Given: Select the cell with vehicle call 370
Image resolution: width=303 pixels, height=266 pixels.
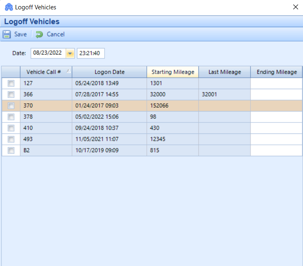Looking at the screenshot, I should pos(46,106).
